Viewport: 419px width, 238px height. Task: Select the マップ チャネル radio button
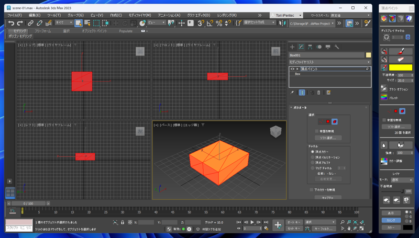pyautogui.click(x=312, y=168)
